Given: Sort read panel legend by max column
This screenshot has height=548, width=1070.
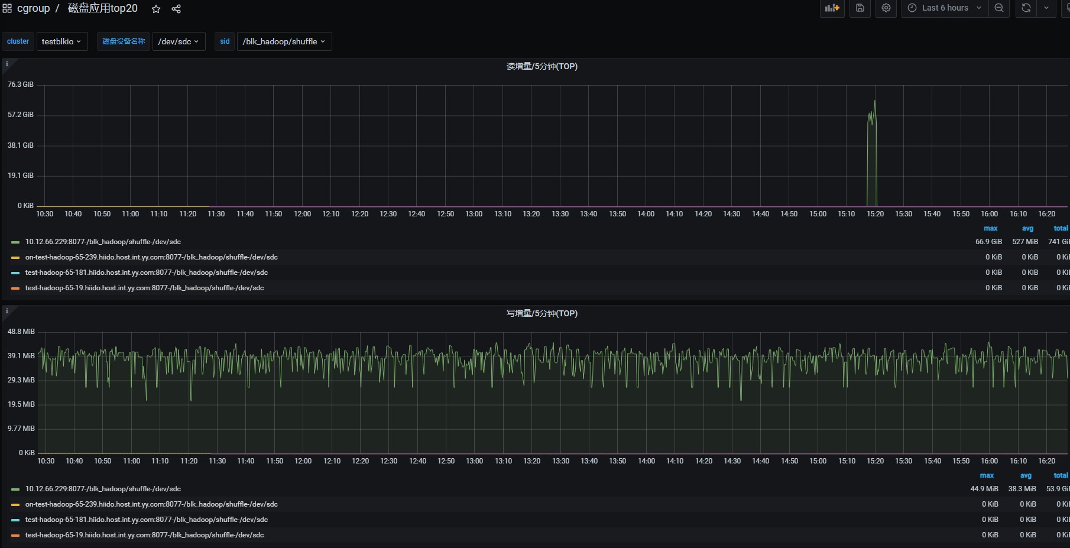Looking at the screenshot, I should pos(990,228).
